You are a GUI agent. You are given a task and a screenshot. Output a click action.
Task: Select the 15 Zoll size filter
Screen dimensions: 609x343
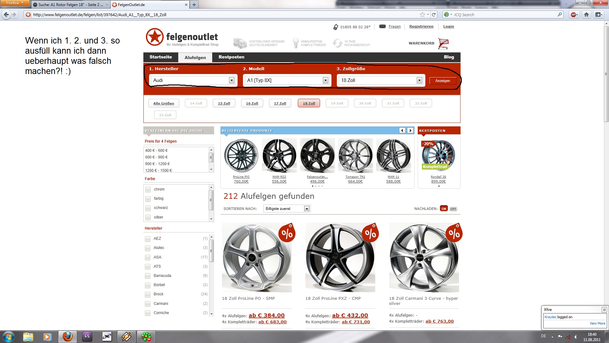coord(224,103)
